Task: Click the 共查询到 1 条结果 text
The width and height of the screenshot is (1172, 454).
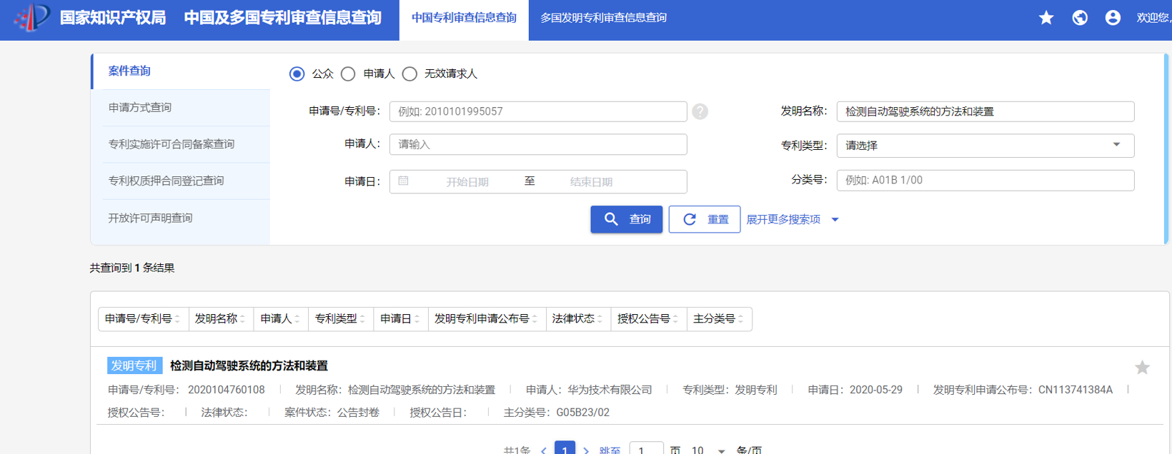Action: (x=132, y=268)
